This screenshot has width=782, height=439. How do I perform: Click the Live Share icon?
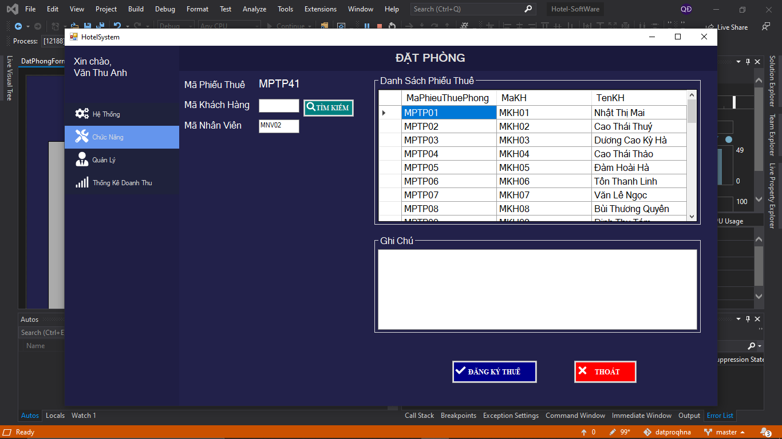[x=710, y=27]
